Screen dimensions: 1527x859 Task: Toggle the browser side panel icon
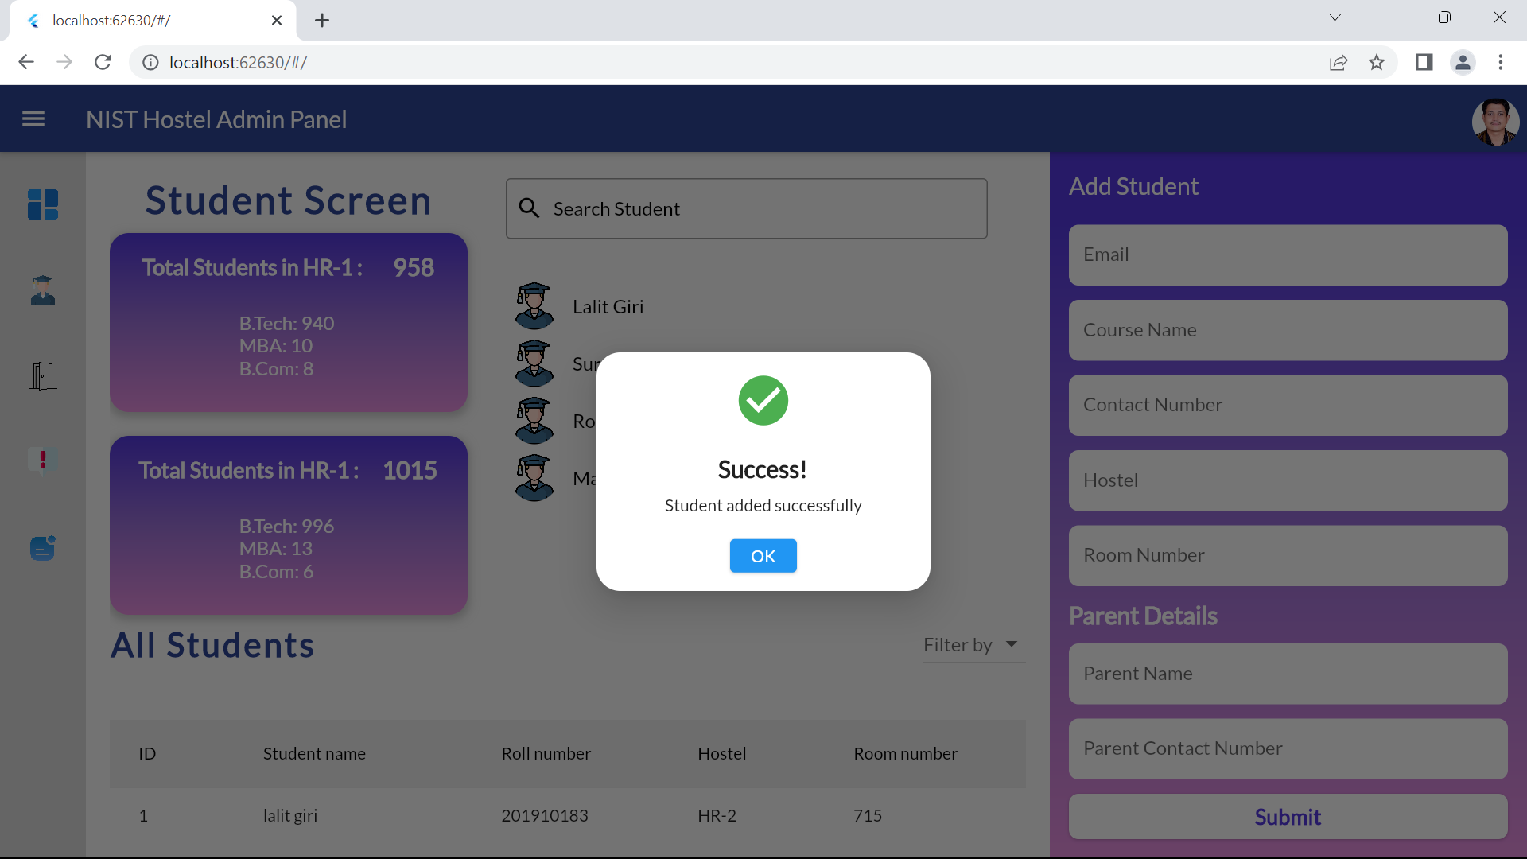coord(1424,62)
